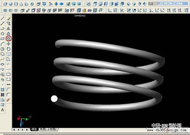Switch to the 布局1 layout tab
Viewport: 190px width, 135px height.
point(43,130)
